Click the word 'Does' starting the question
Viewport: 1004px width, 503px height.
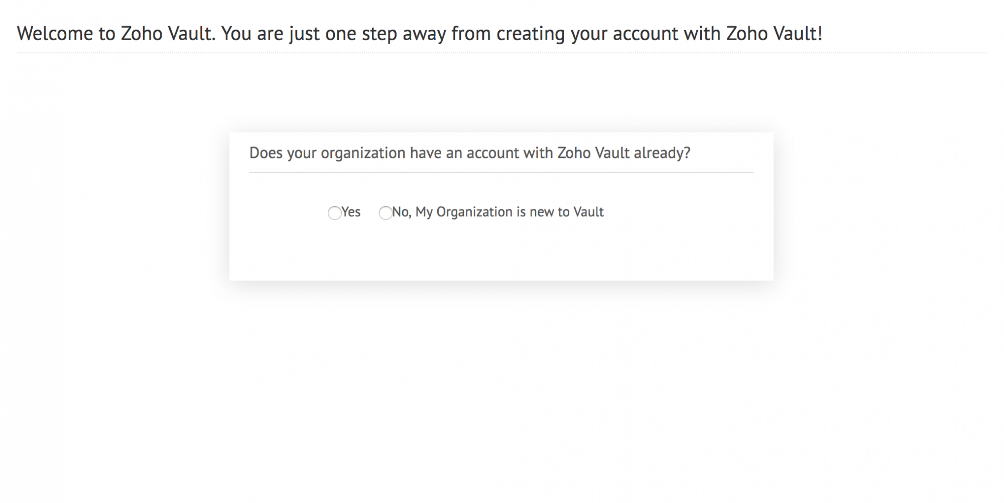[266, 153]
